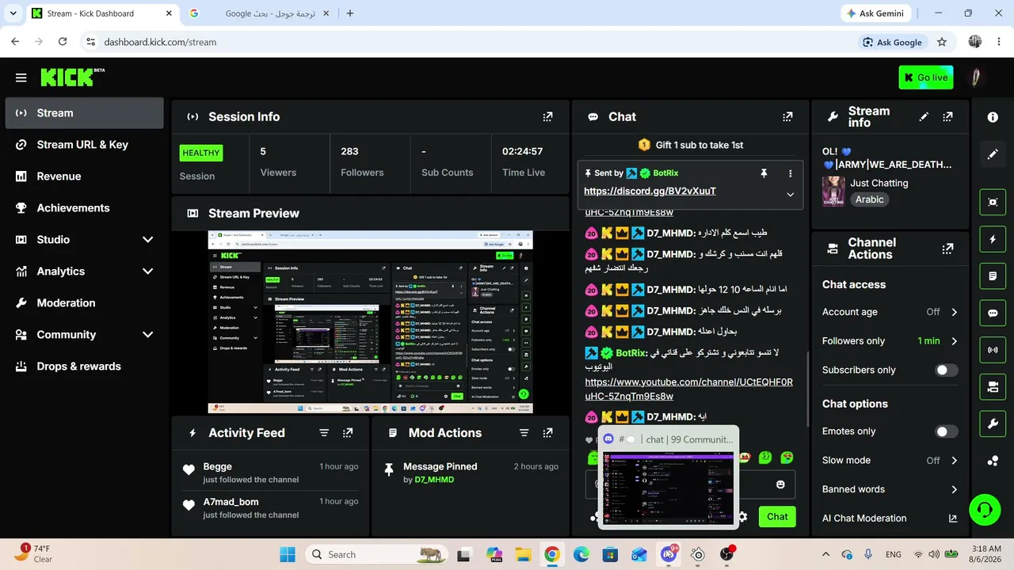Click the pencil tool in right toolbar

click(x=993, y=154)
